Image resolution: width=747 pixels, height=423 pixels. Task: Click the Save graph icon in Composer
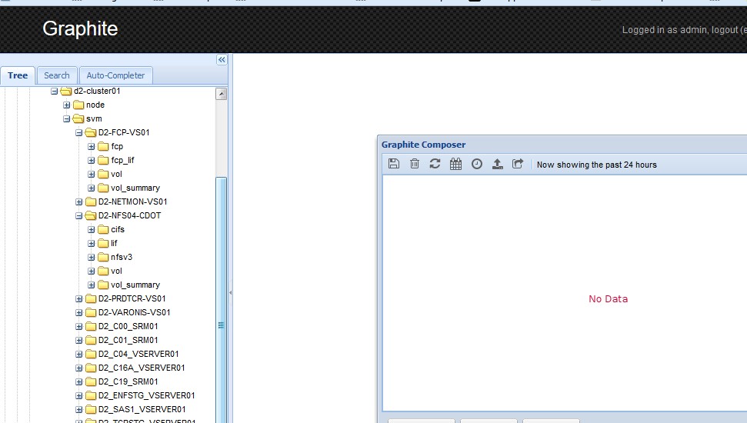[394, 164]
